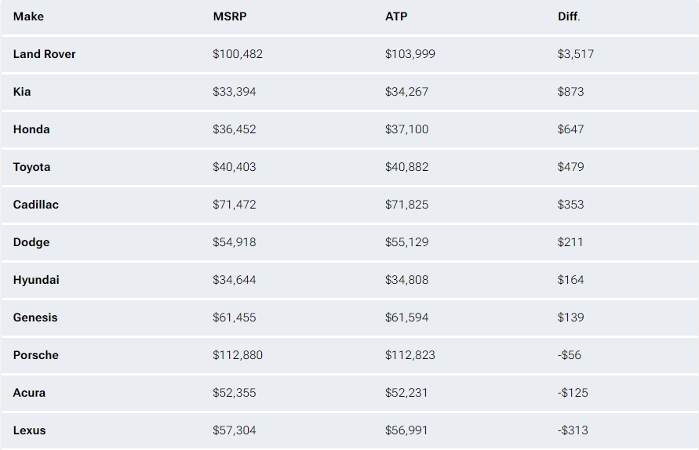Click the Dodge make cell
This screenshot has width=699, height=450.
[31, 242]
